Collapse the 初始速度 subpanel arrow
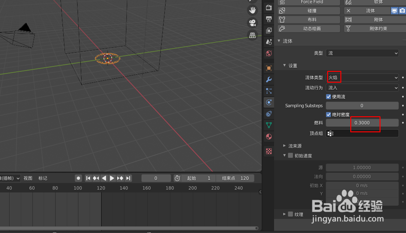 284,155
